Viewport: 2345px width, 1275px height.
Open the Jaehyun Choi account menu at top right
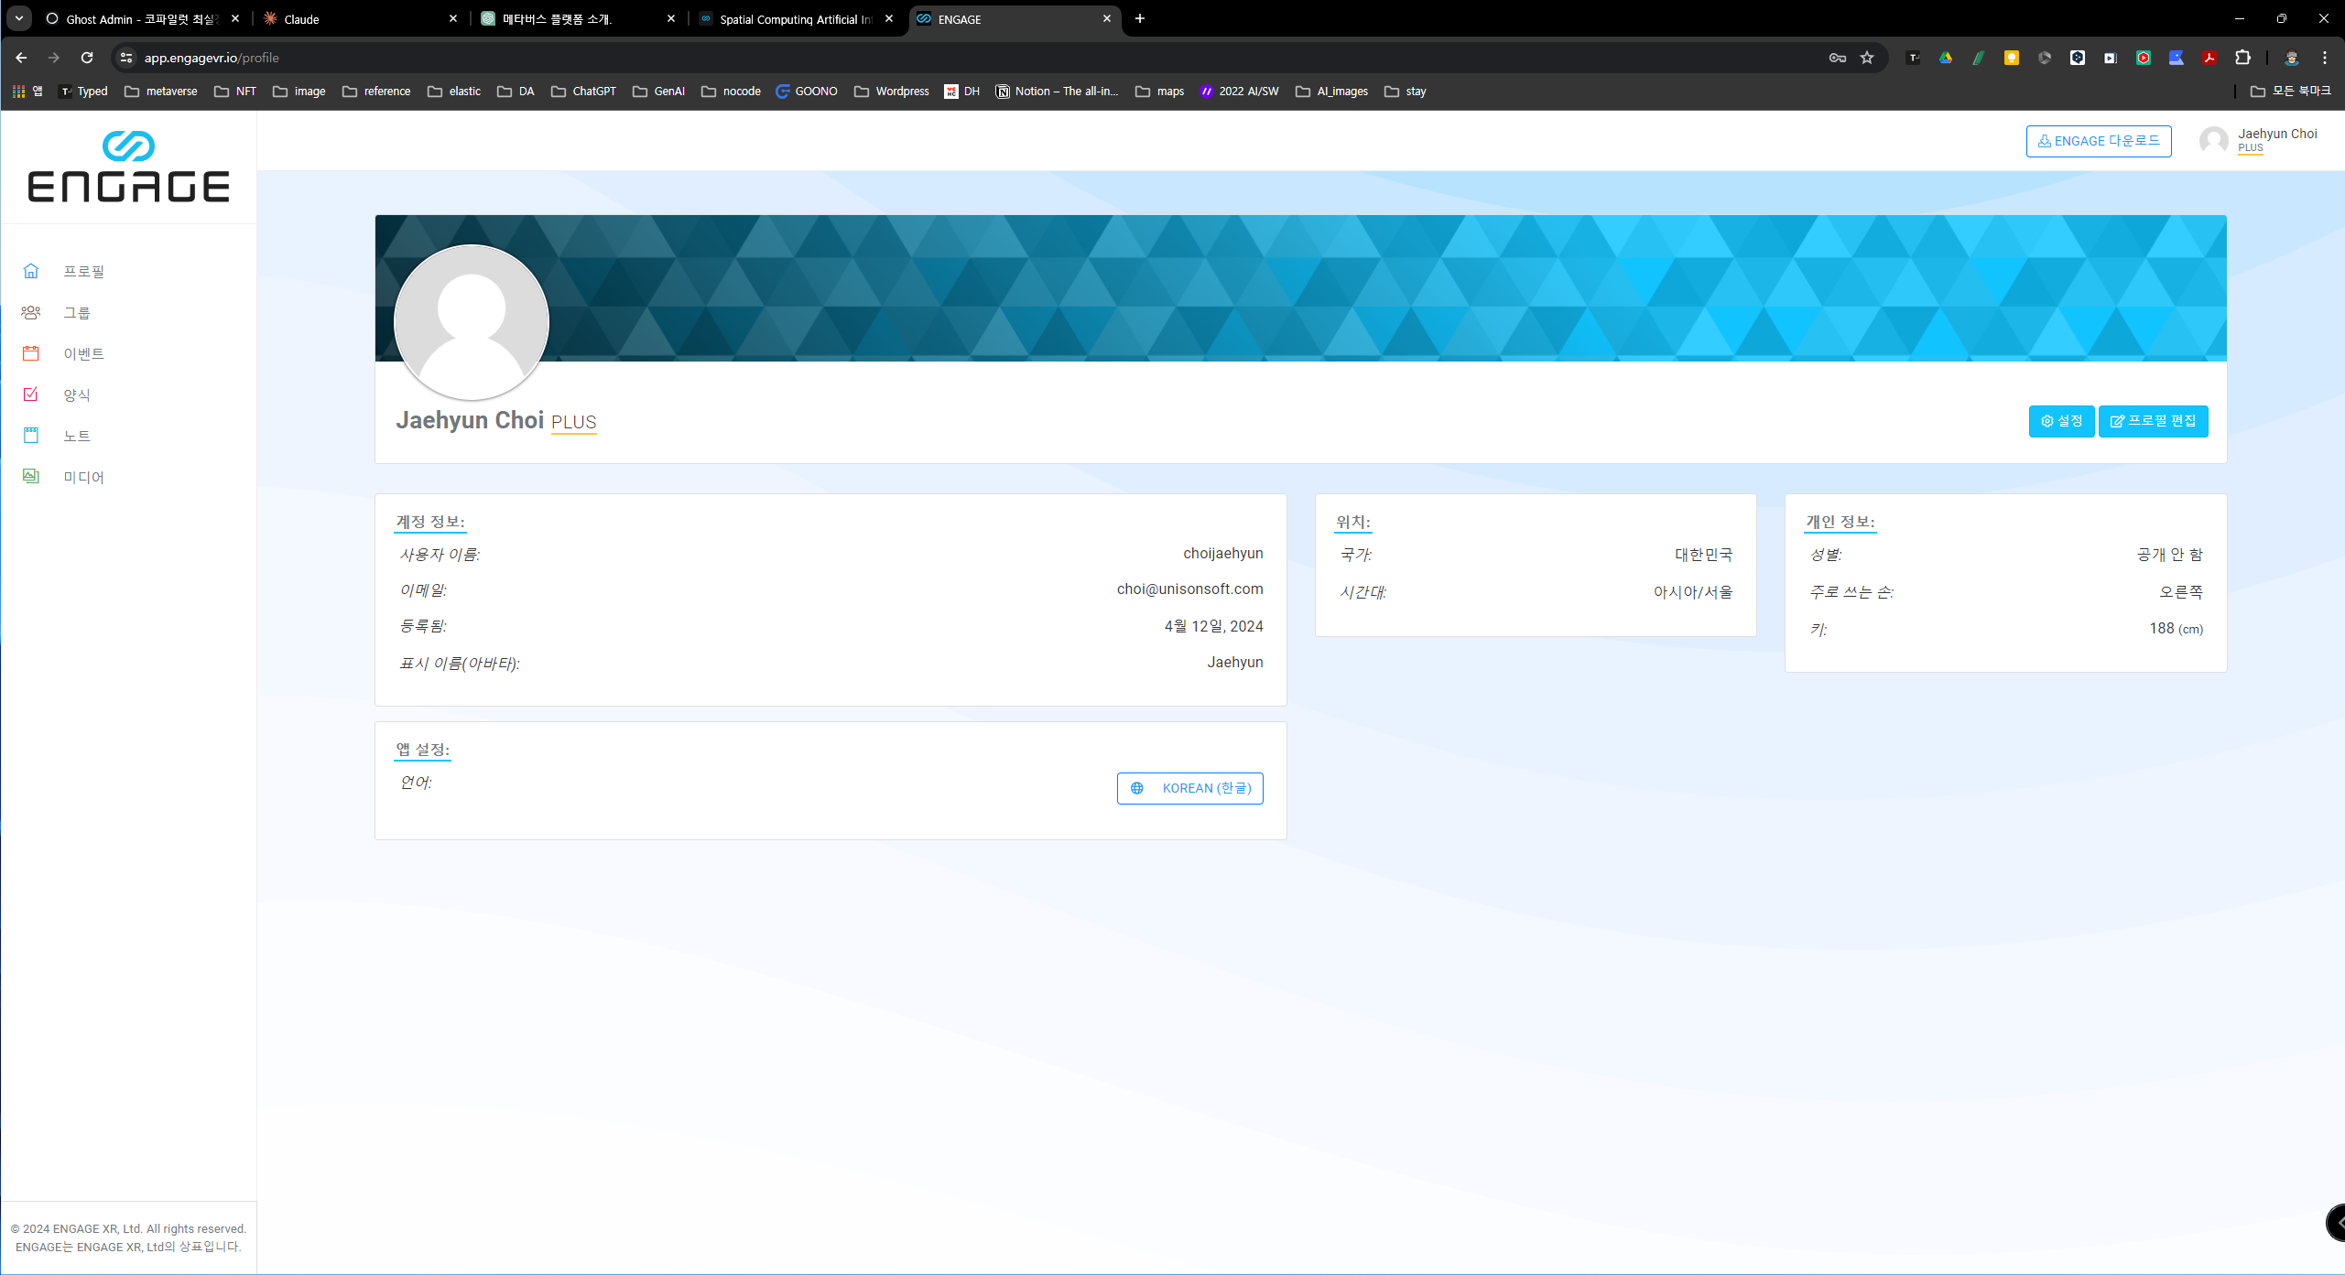[x=2260, y=140]
